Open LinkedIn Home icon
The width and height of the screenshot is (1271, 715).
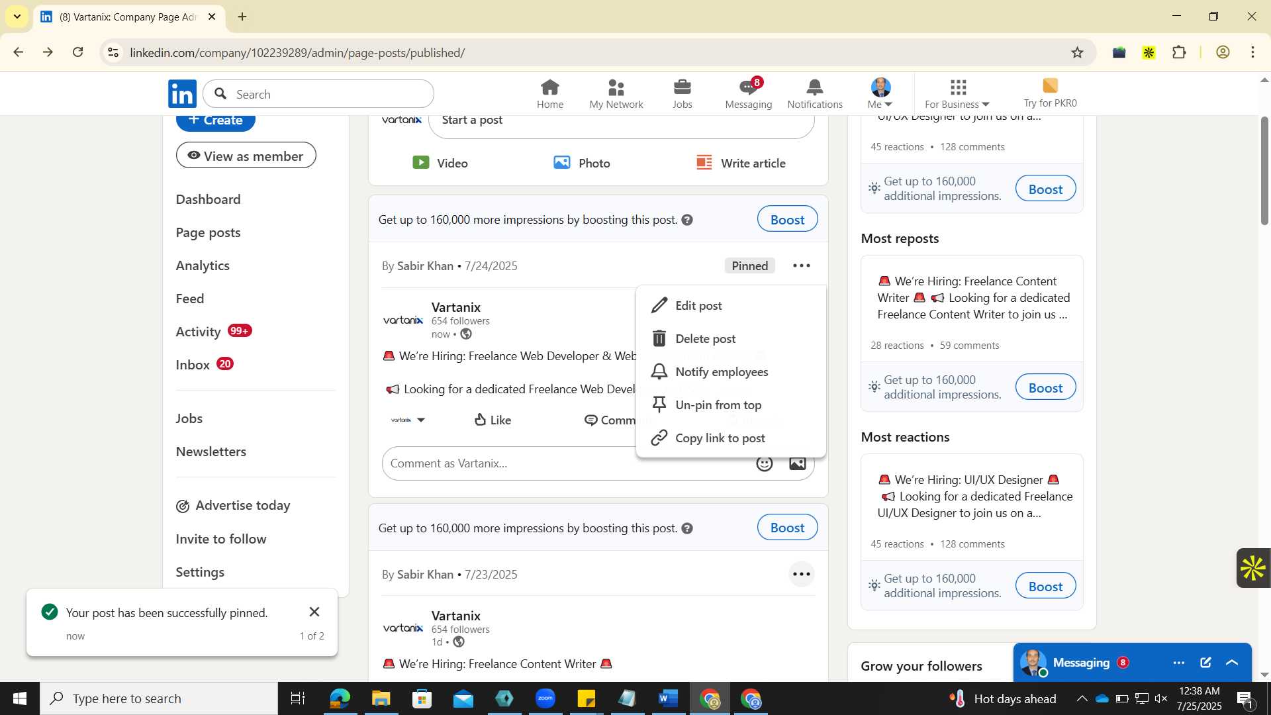549,94
